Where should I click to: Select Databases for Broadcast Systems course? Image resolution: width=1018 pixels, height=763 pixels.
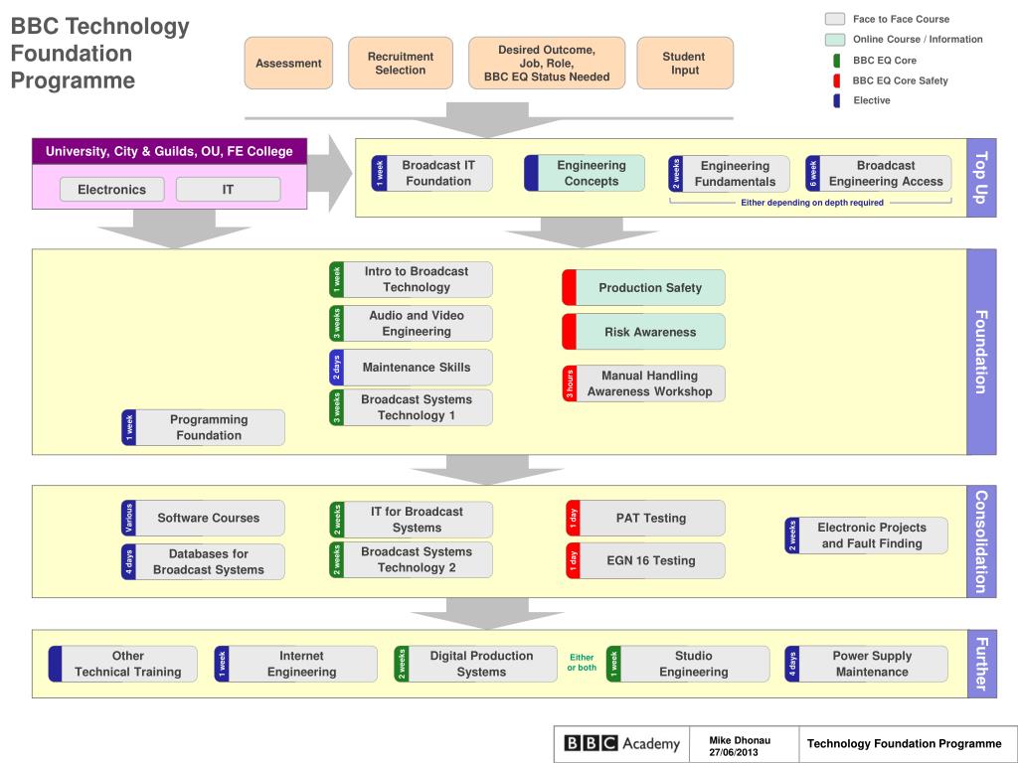(x=203, y=562)
